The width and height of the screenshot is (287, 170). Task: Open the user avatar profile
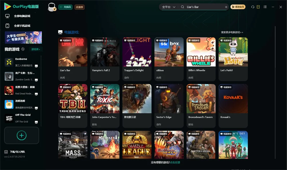tap(52, 7)
